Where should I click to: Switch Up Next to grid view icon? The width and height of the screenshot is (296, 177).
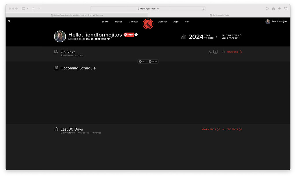click(215, 52)
